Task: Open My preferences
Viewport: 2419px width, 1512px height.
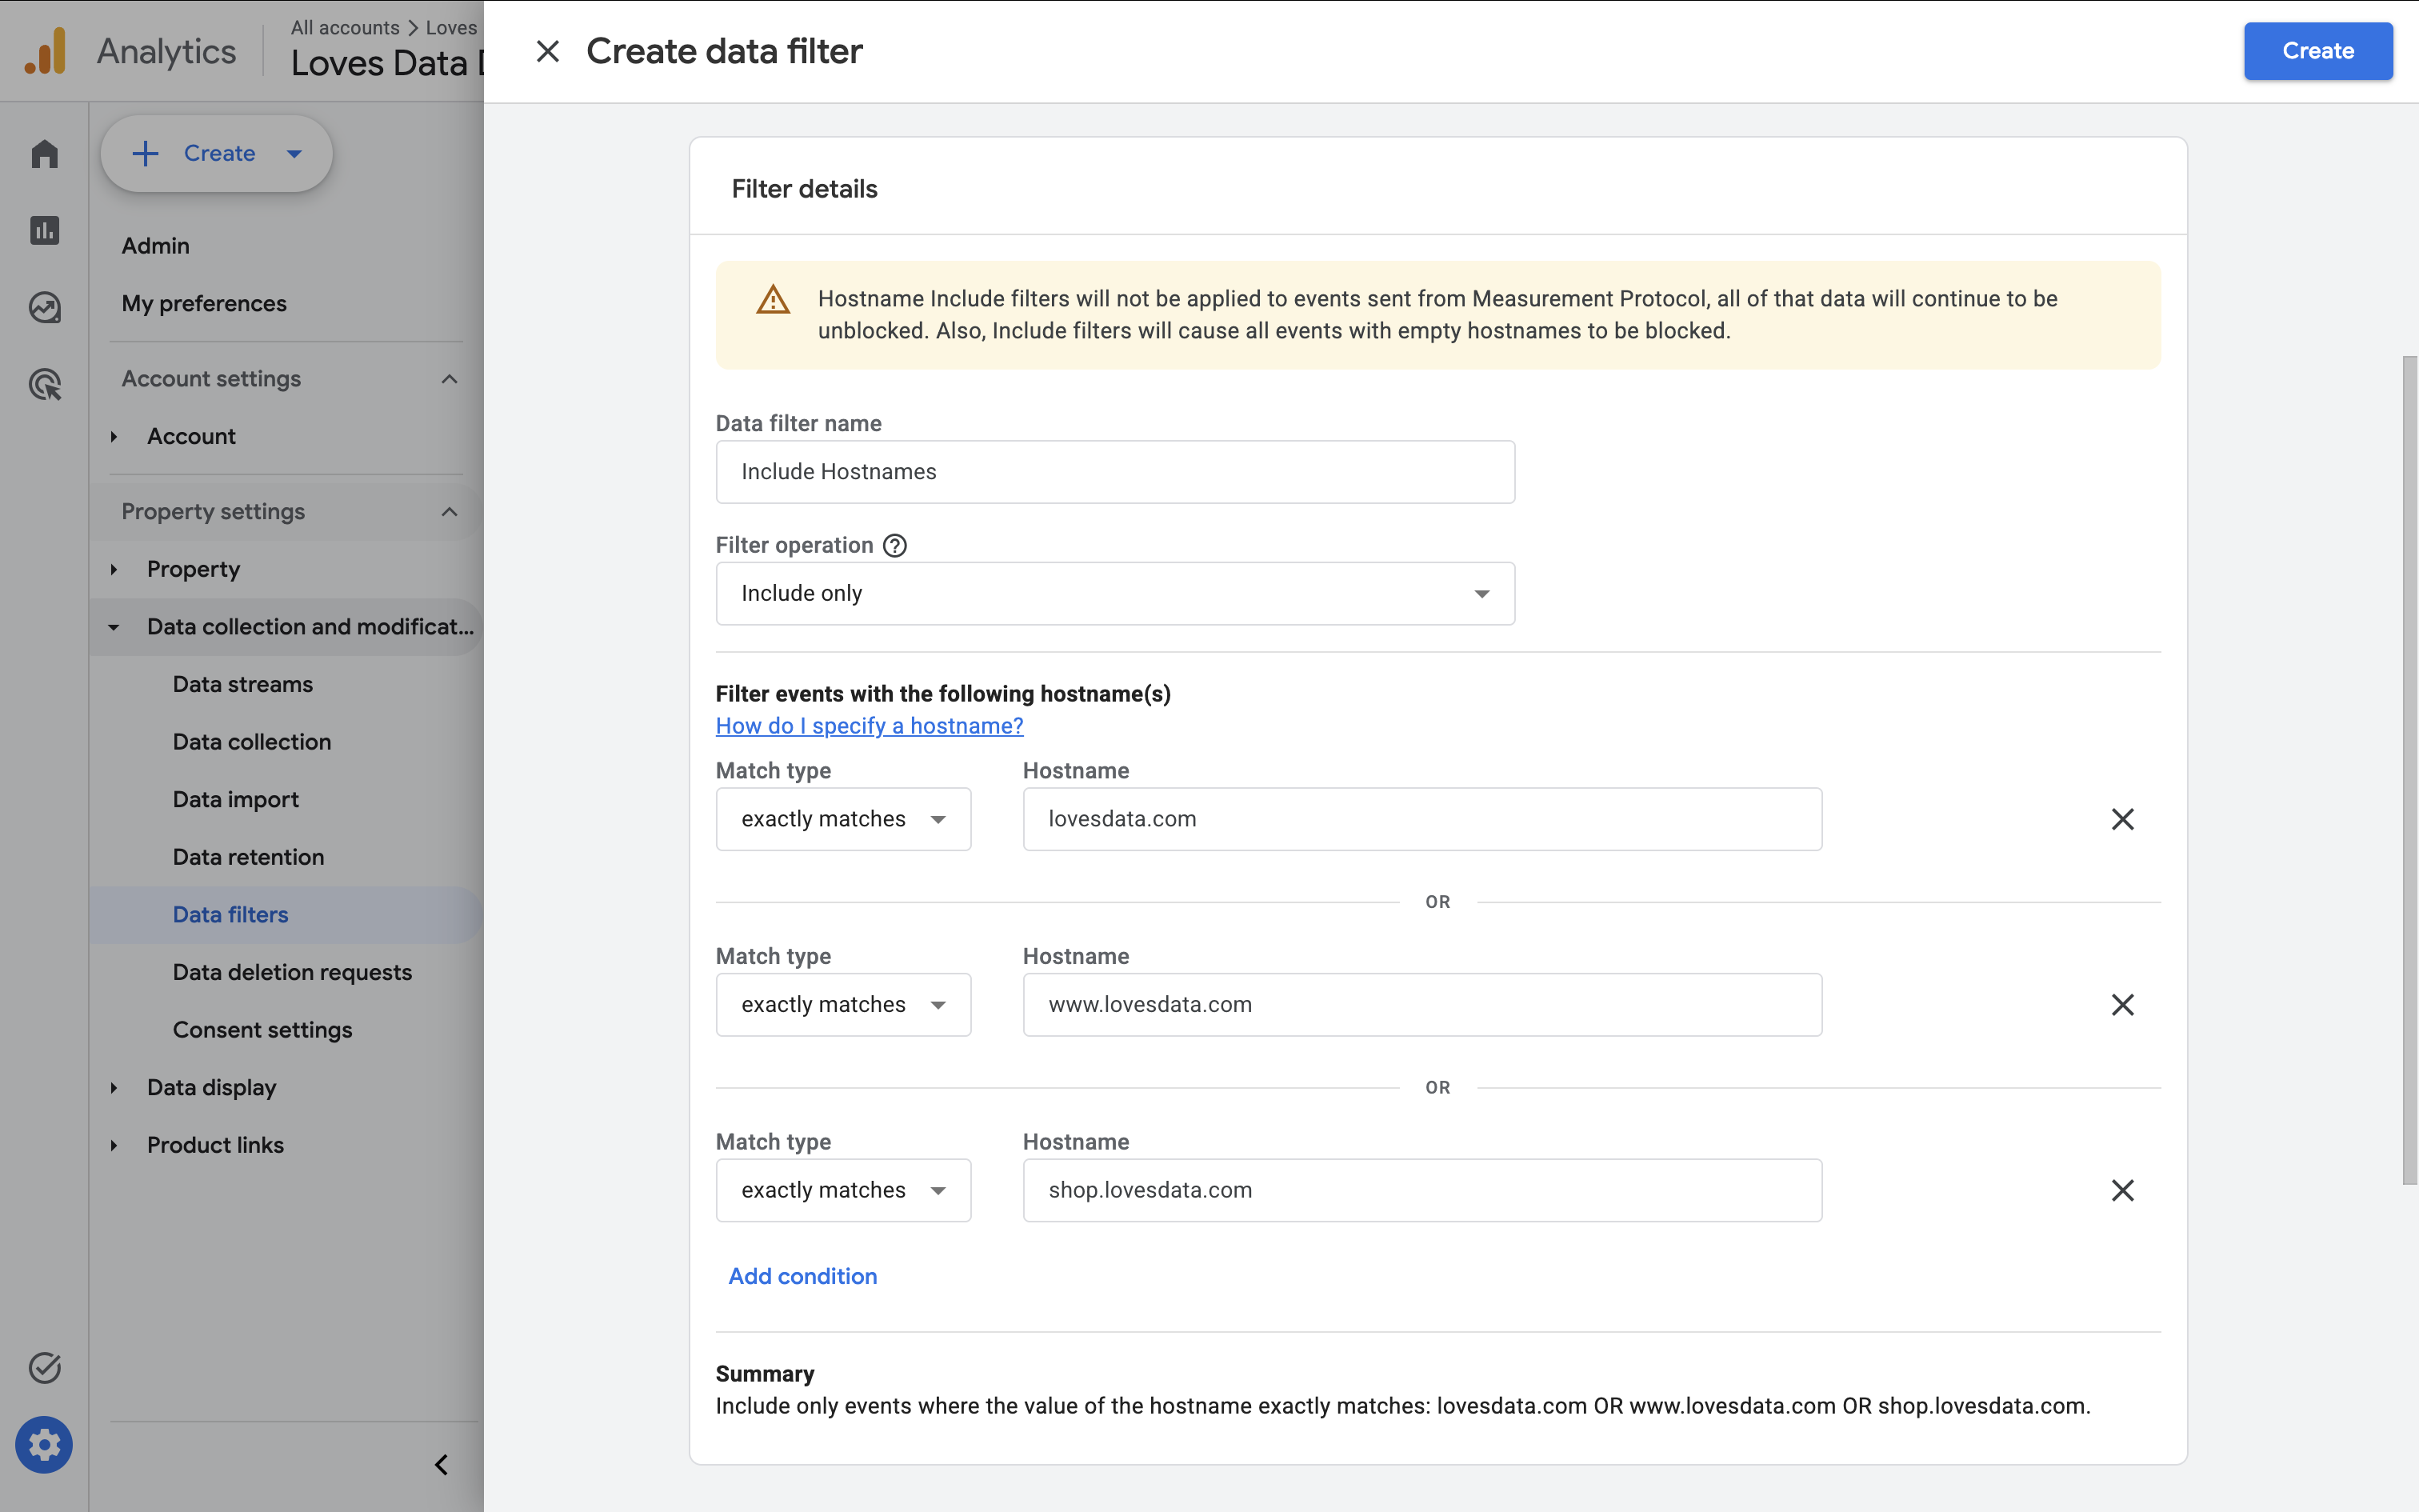Action: [x=204, y=303]
